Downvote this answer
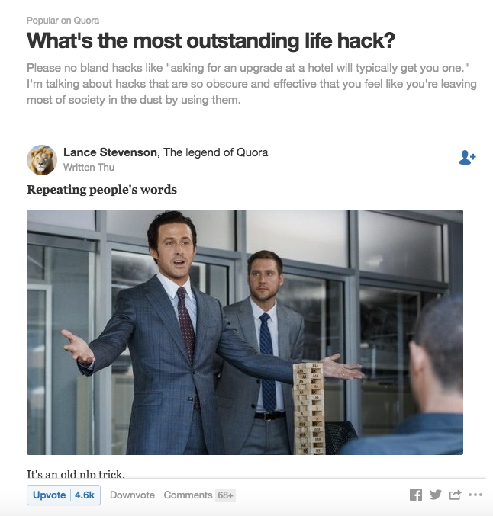The width and height of the screenshot is (493, 516). (132, 495)
